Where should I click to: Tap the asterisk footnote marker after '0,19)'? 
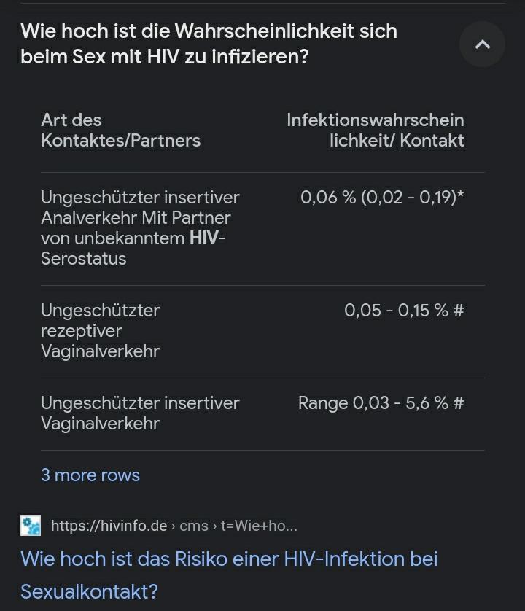(x=460, y=196)
